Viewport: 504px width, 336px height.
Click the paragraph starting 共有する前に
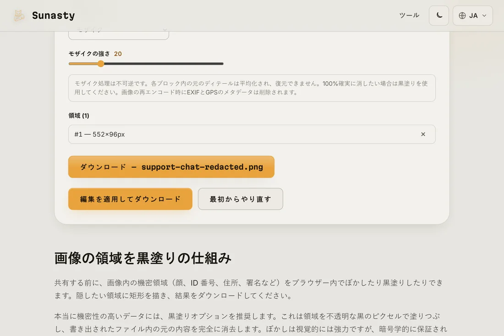coord(249,289)
